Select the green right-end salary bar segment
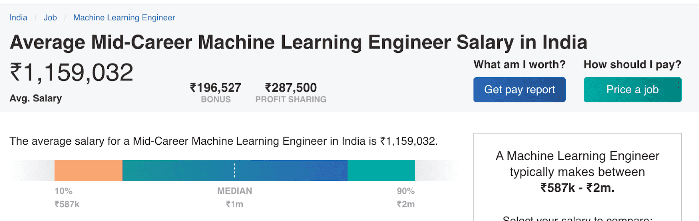The image size is (699, 221). coord(381,170)
